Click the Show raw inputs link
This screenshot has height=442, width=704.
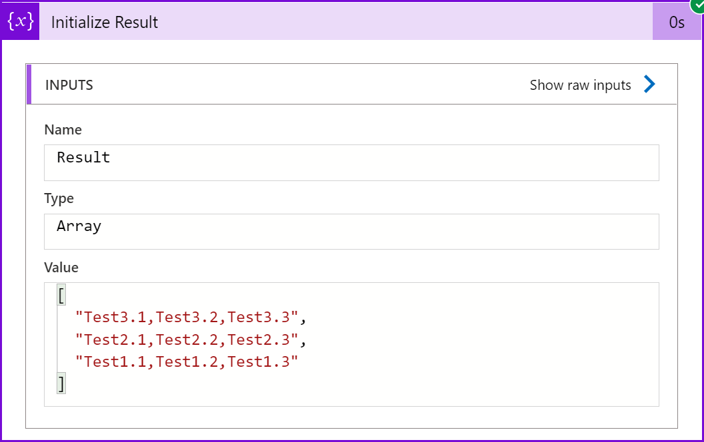point(580,85)
